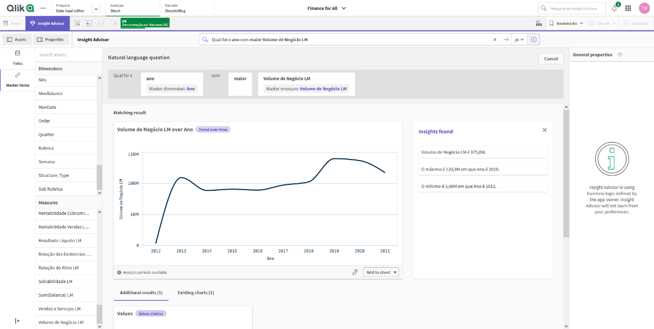Click the info icon beside the language selector

pyautogui.click(x=533, y=39)
